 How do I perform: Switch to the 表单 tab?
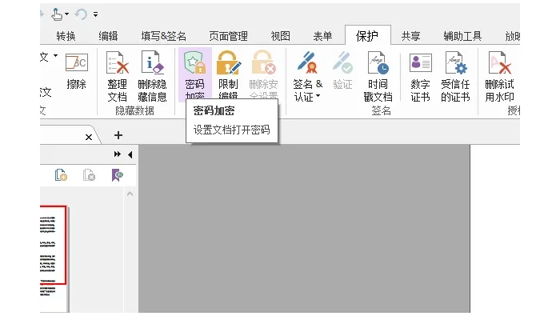[322, 36]
